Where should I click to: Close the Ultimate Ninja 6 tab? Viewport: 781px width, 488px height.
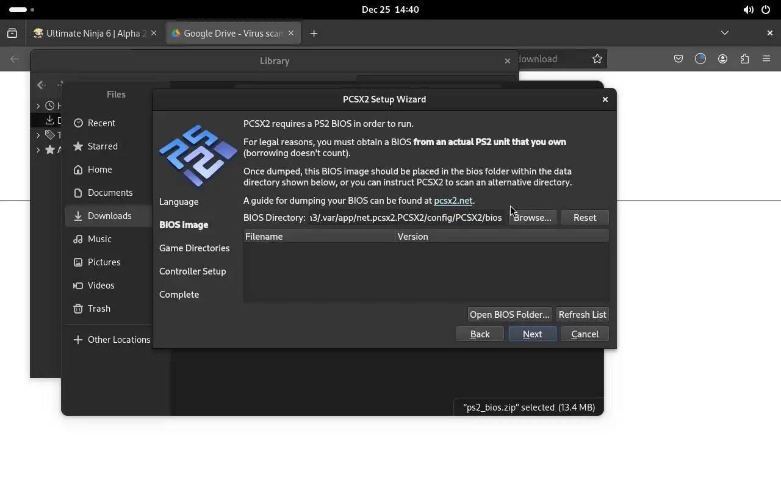154,34
